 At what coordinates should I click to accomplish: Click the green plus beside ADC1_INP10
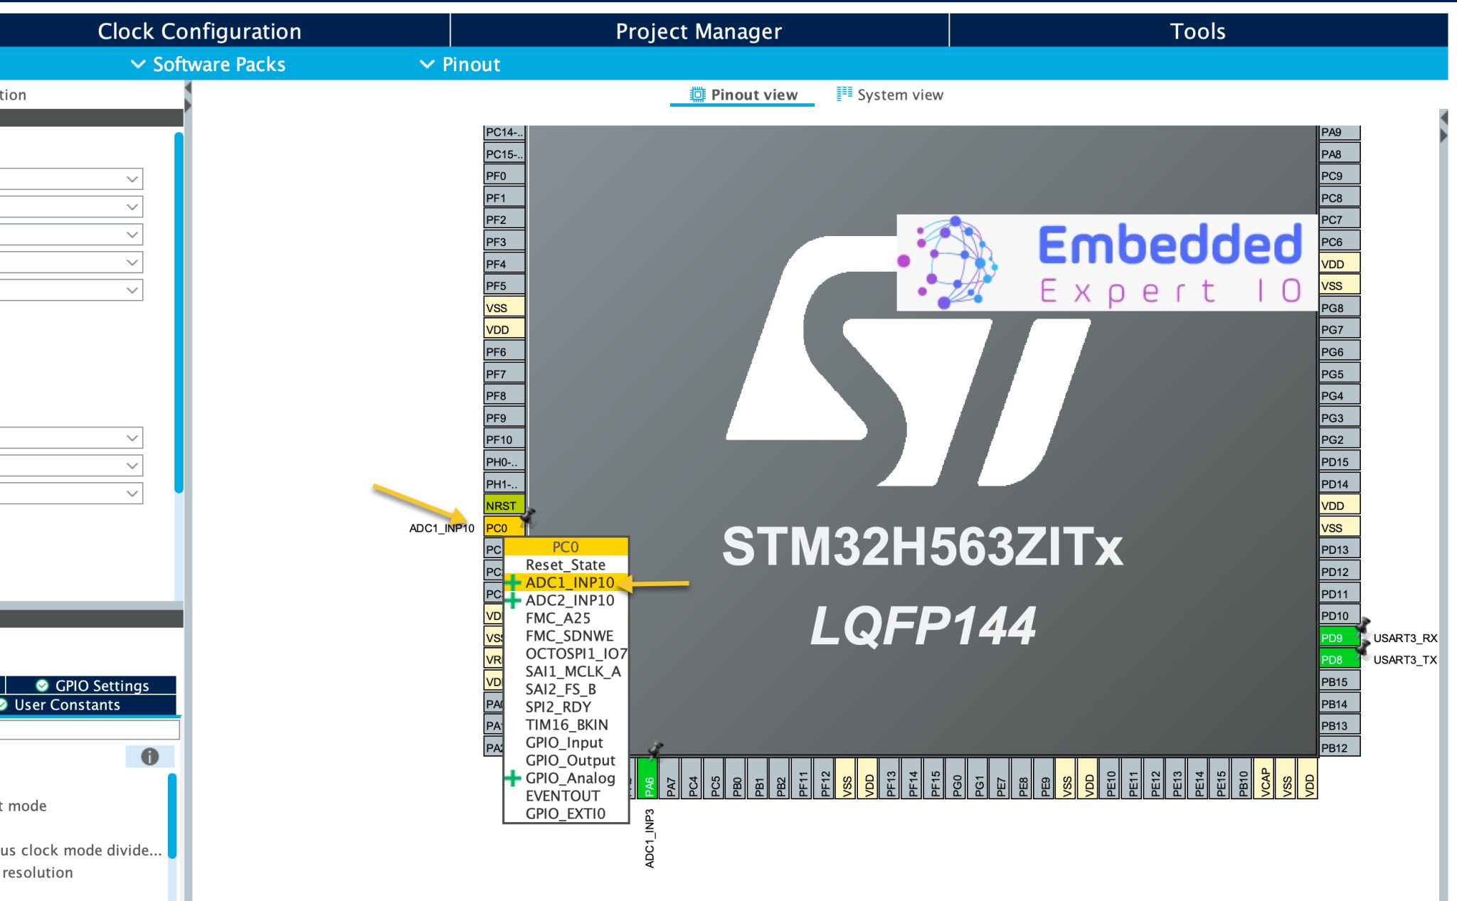tap(513, 582)
